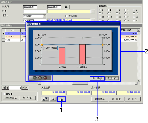Click the 科目 column header
Image resolution: width=148 pixels, height=123 pixels.
(x=13, y=30)
